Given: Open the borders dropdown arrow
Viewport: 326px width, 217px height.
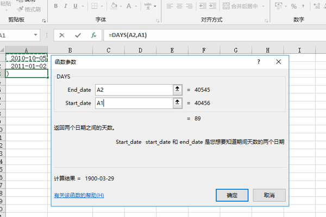Looking at the screenshot, I should pos(102,6).
